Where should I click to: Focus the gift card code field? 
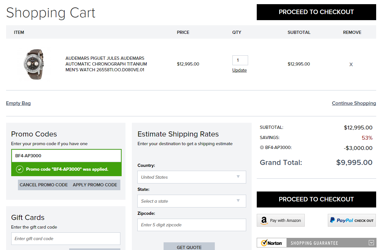(66, 238)
